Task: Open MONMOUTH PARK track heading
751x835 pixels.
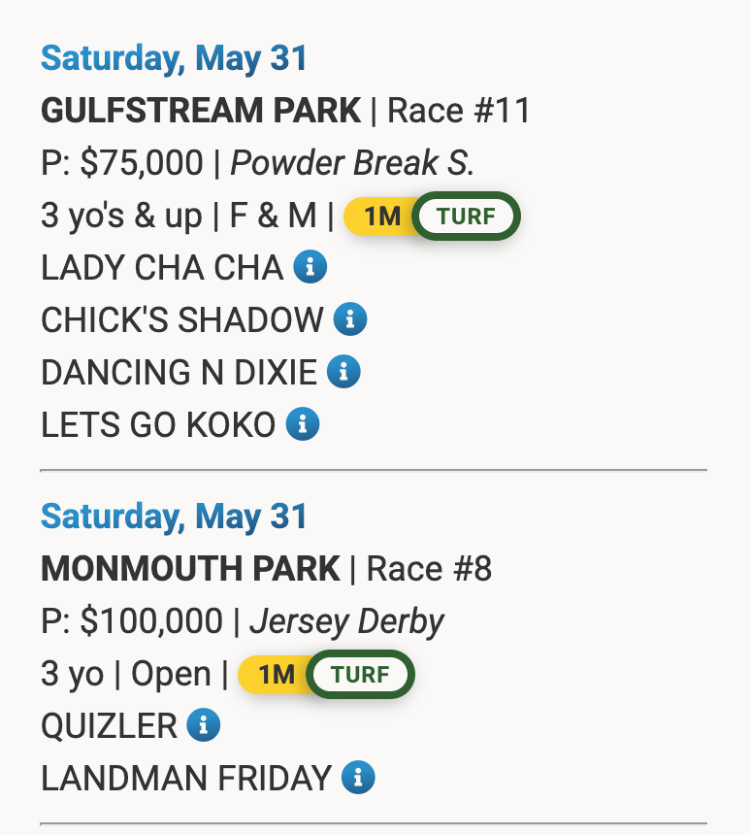Action: [x=190, y=568]
